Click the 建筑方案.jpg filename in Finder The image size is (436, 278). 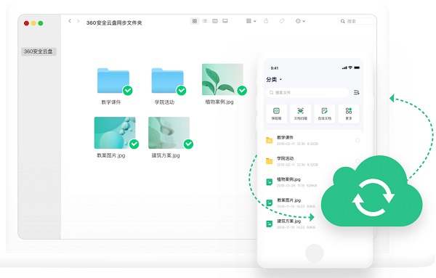coord(166,155)
